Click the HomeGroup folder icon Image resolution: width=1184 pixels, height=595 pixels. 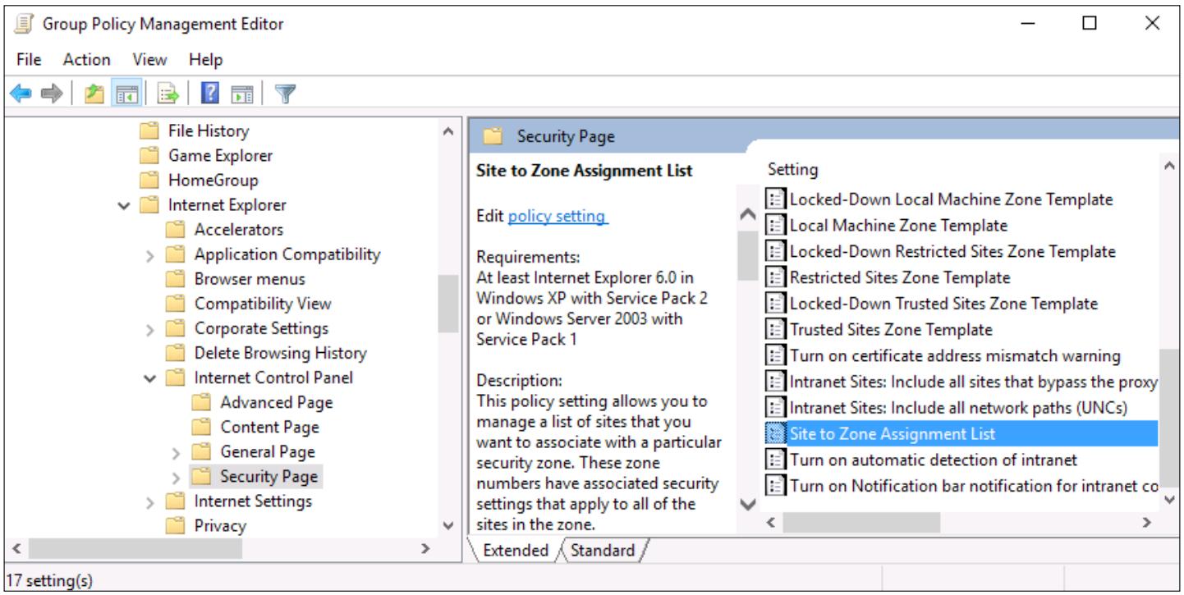pyautogui.click(x=149, y=180)
